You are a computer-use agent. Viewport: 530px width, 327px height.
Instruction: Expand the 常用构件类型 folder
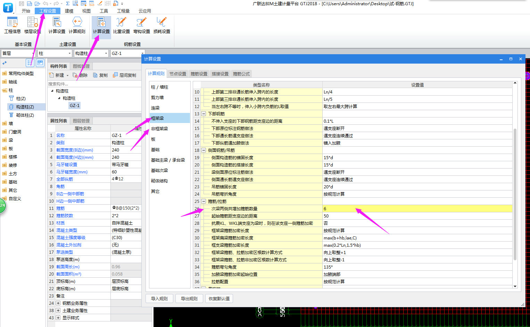(x=5, y=74)
